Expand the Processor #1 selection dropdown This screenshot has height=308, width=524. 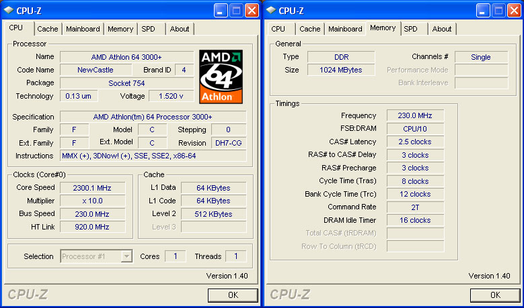point(126,256)
